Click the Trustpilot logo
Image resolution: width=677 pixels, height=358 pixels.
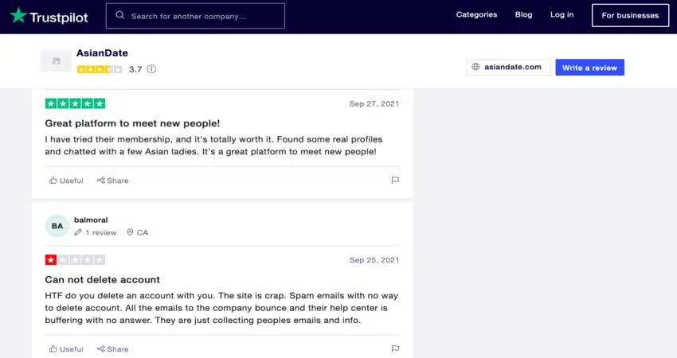(x=51, y=15)
